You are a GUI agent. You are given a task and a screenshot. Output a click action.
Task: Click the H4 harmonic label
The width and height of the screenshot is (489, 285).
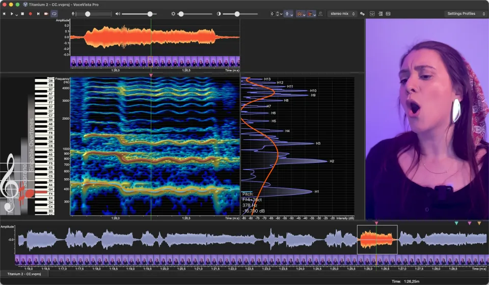point(287,131)
